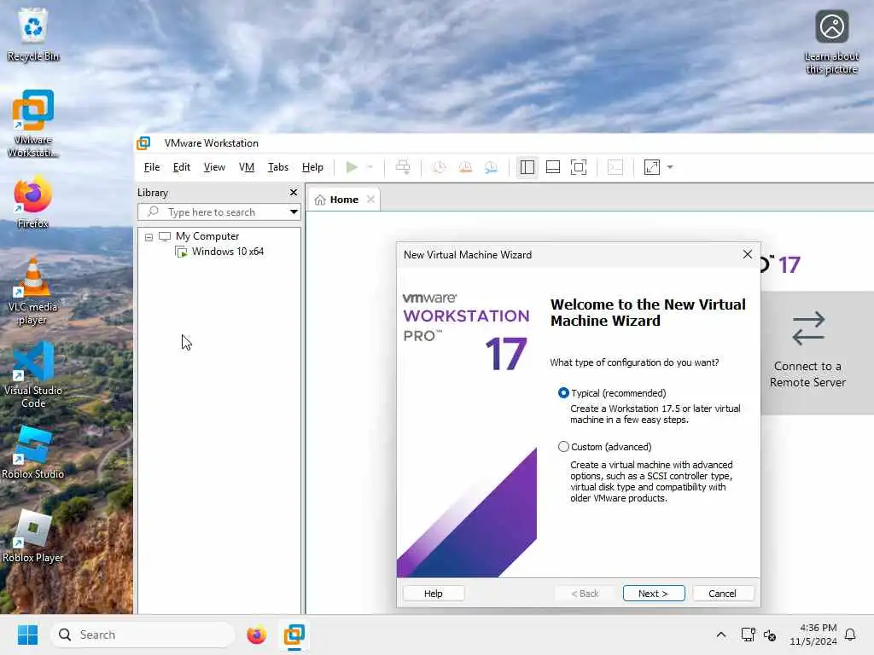Screen dimensions: 874x655
Task: Click the green Power On play button
Action: point(351,167)
